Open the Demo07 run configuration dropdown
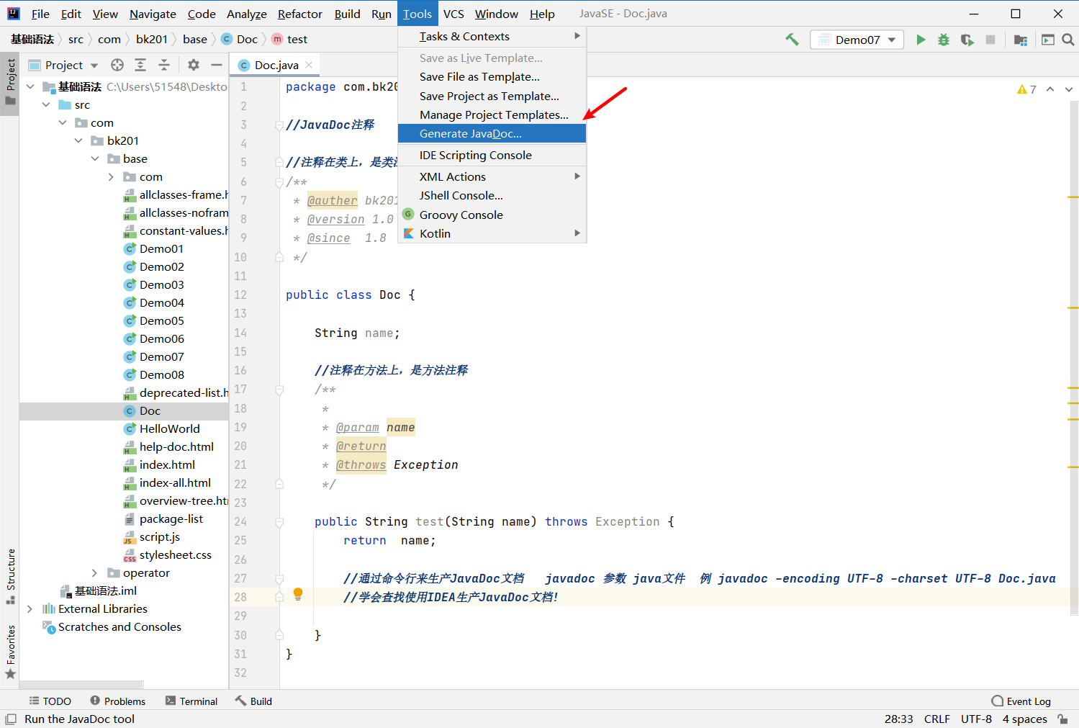 [x=857, y=40]
